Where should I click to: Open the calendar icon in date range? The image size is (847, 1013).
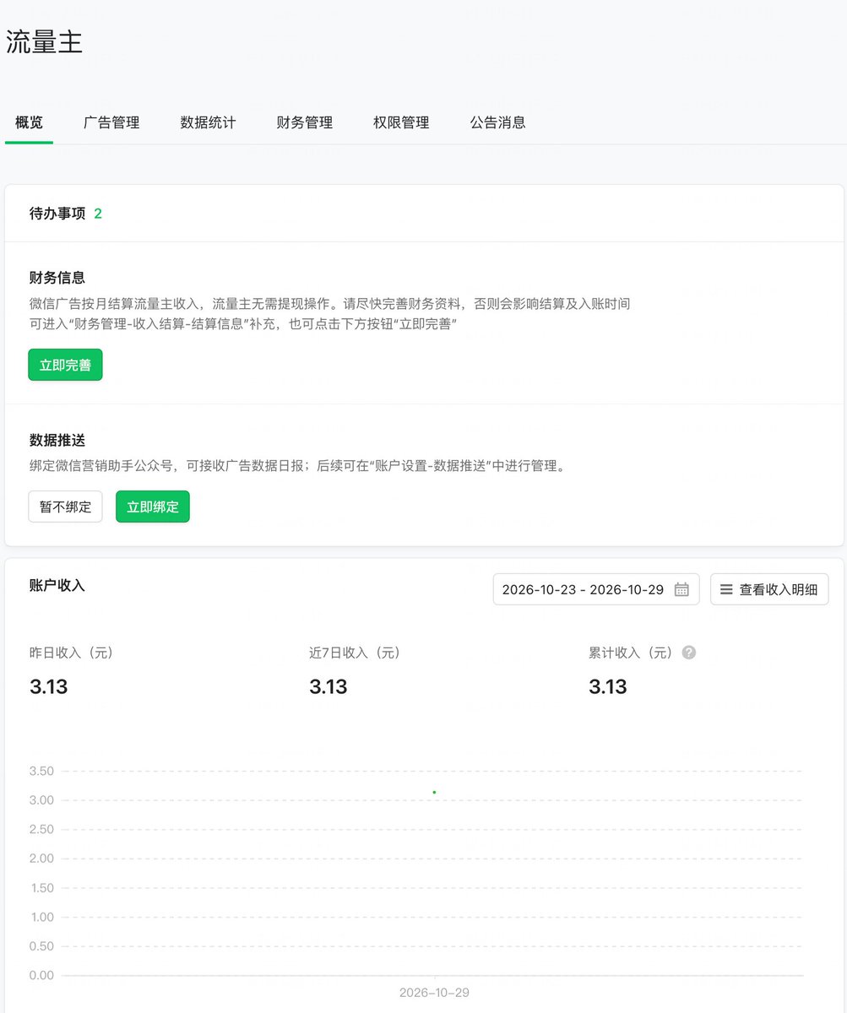pyautogui.click(x=682, y=589)
